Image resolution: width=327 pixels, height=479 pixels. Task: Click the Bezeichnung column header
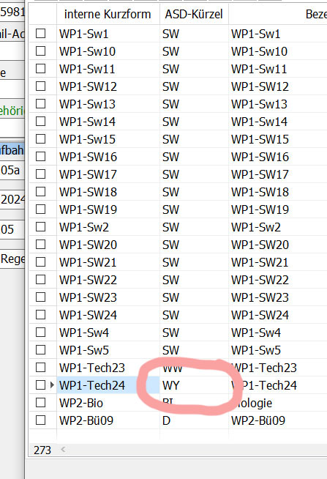point(278,15)
